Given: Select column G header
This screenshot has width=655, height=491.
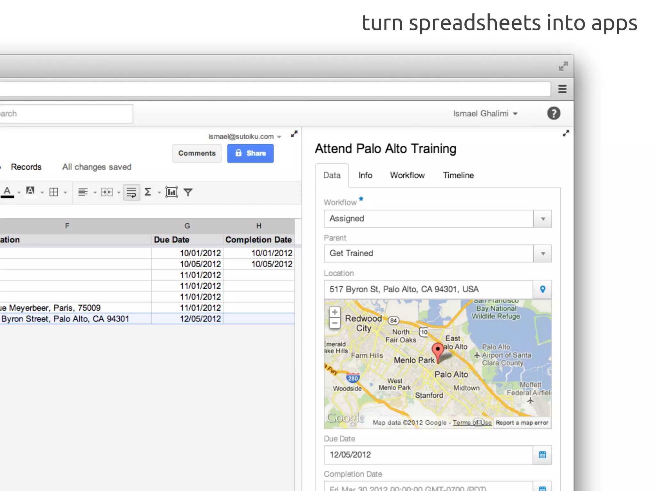Looking at the screenshot, I should click(187, 226).
